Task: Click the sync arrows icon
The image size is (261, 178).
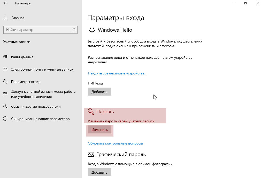Action: [x=5, y=118]
